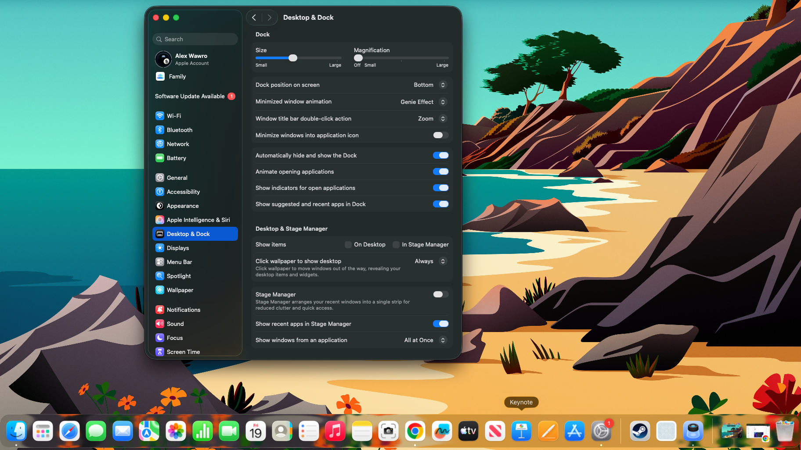Viewport: 801px width, 450px height.
Task: Launch Steam from the Dock
Action: [x=640, y=431]
